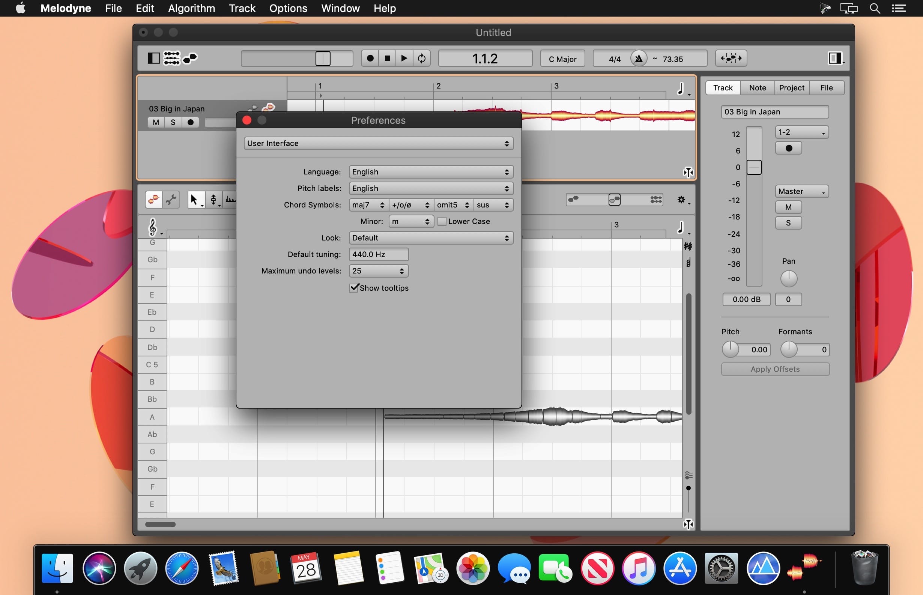Select the amplitude tool
Image resolution: width=923 pixels, height=595 pixels.
click(230, 199)
